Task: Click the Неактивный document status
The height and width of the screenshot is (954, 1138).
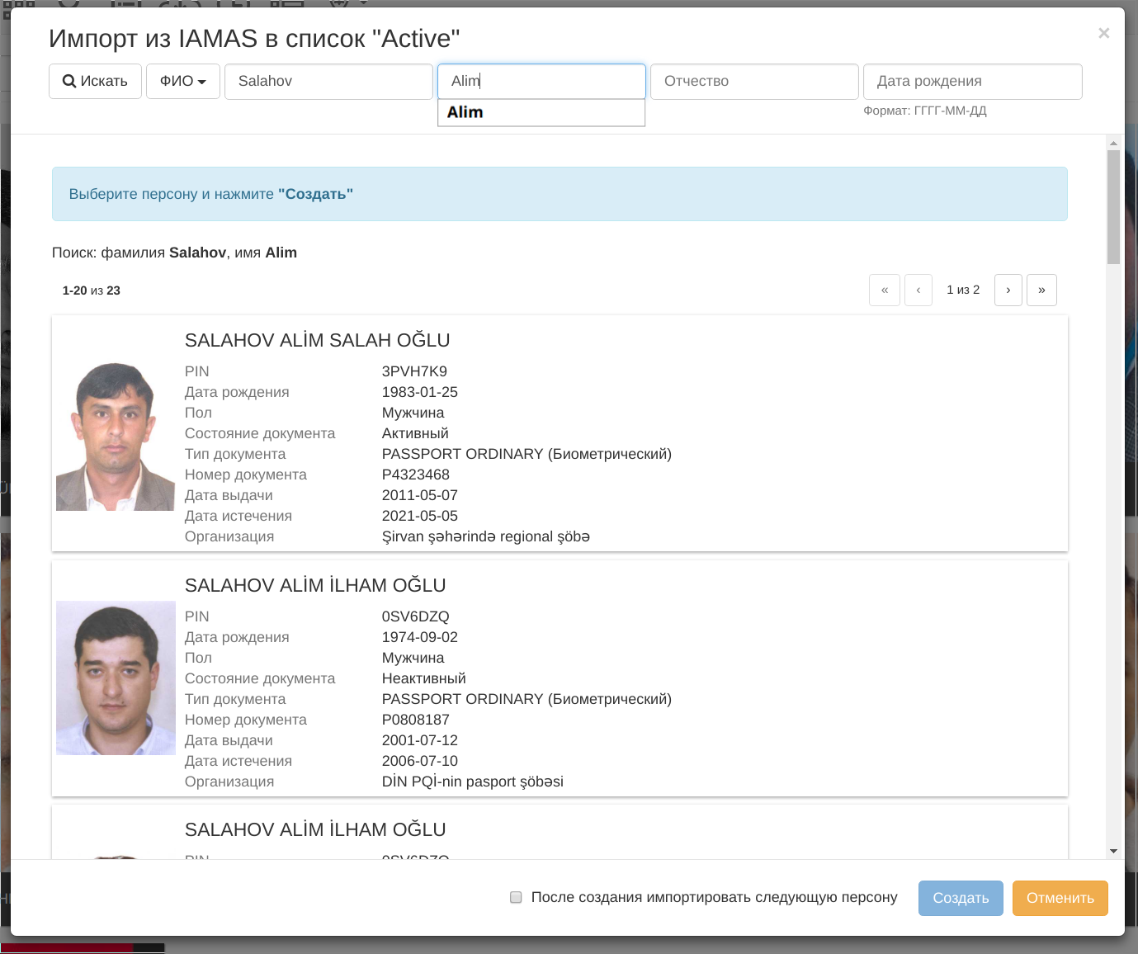Action: (x=424, y=678)
